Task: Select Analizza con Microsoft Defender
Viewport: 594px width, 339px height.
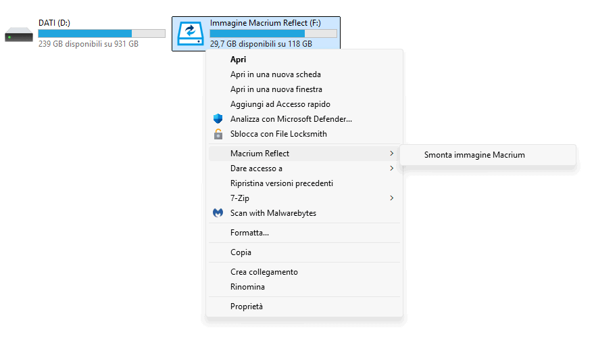Action: click(304, 118)
